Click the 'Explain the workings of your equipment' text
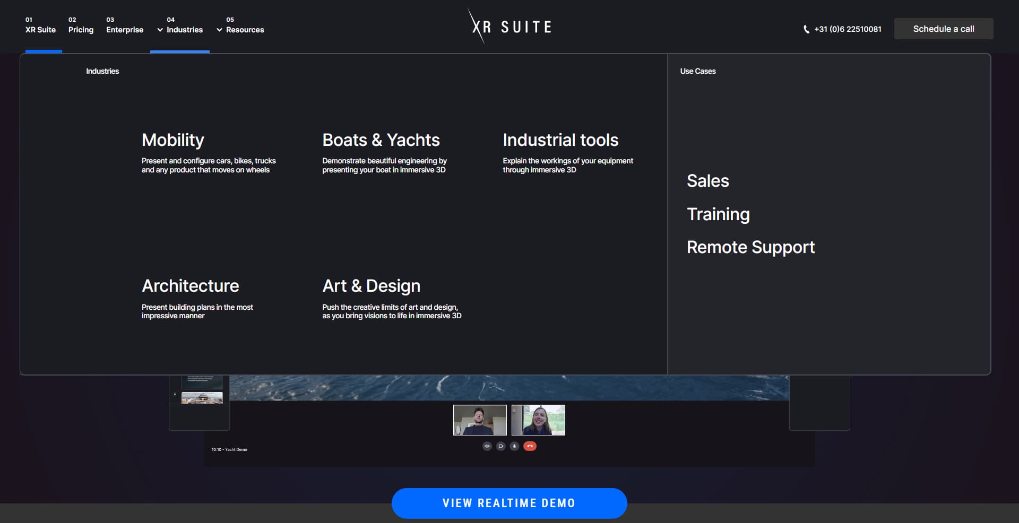The width and height of the screenshot is (1019, 523). pos(568,165)
